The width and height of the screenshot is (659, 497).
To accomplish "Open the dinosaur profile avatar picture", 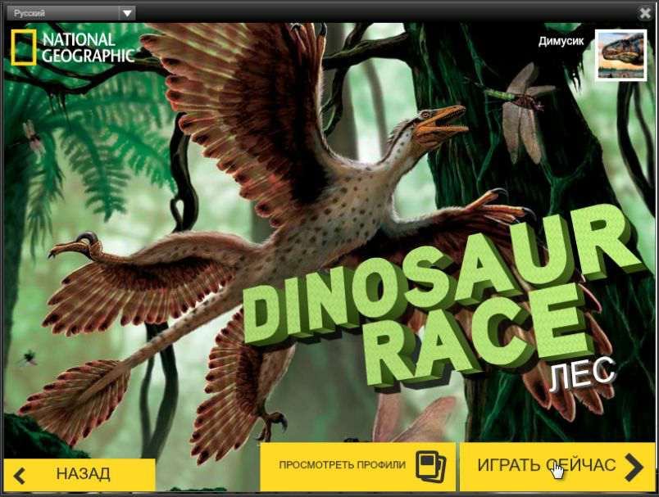I will [x=620, y=55].
